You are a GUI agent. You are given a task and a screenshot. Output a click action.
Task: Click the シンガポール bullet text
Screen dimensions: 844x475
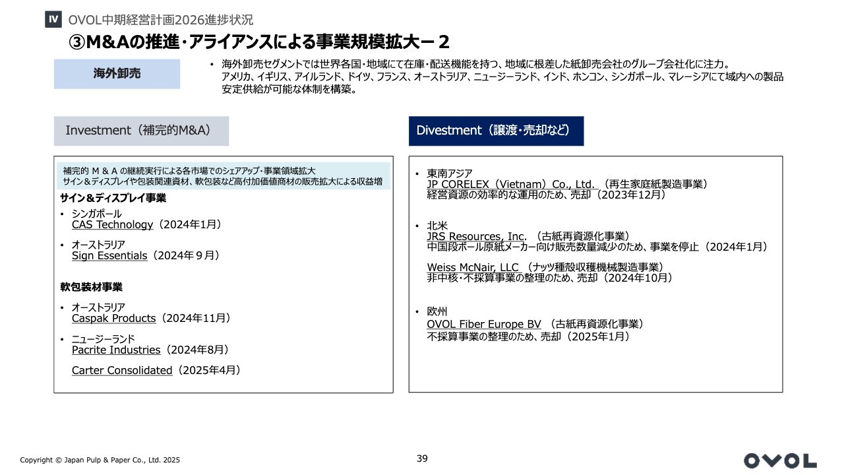[x=97, y=214]
